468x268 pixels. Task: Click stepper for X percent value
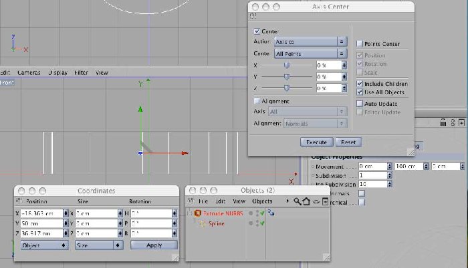pos(344,65)
